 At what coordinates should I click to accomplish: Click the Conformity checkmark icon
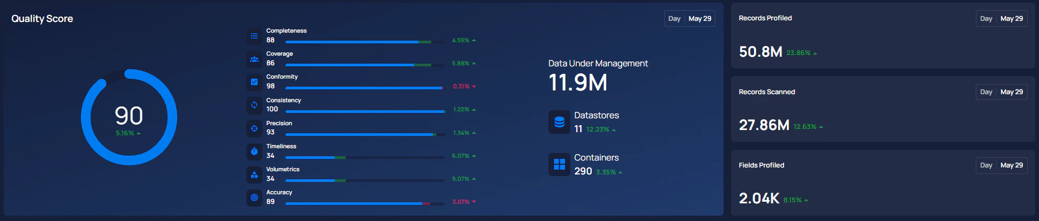click(254, 82)
